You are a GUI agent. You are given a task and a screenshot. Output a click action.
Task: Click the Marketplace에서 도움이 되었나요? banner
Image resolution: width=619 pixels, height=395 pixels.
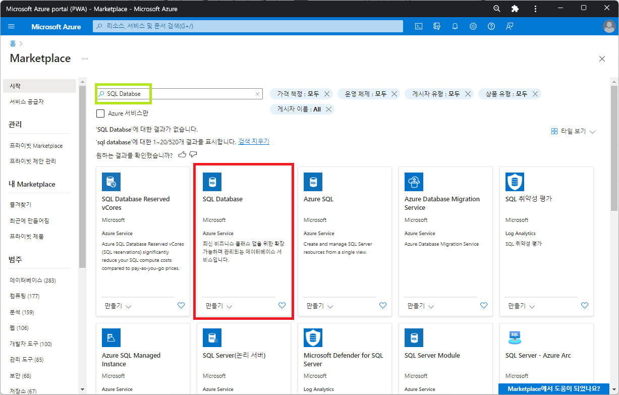(553, 389)
